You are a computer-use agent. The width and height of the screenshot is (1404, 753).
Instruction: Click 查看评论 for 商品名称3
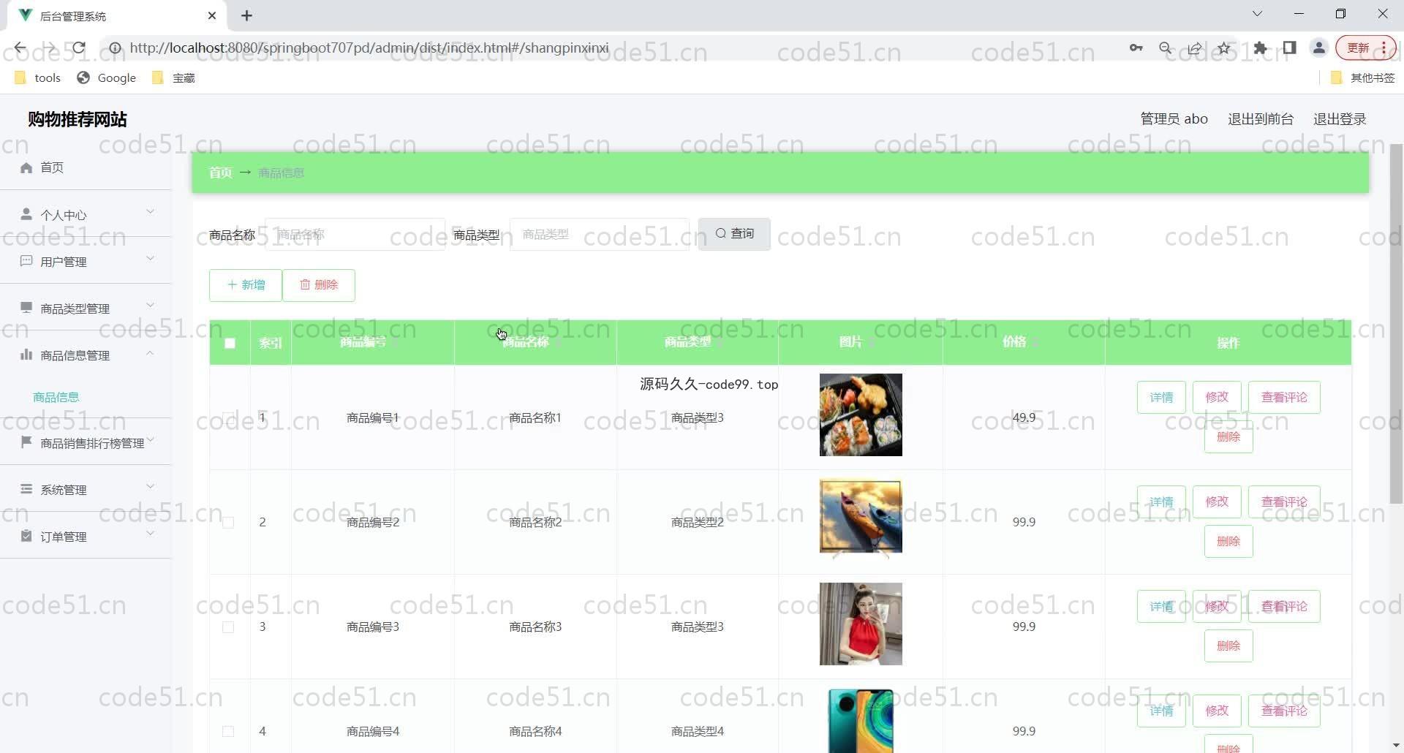pyautogui.click(x=1284, y=607)
